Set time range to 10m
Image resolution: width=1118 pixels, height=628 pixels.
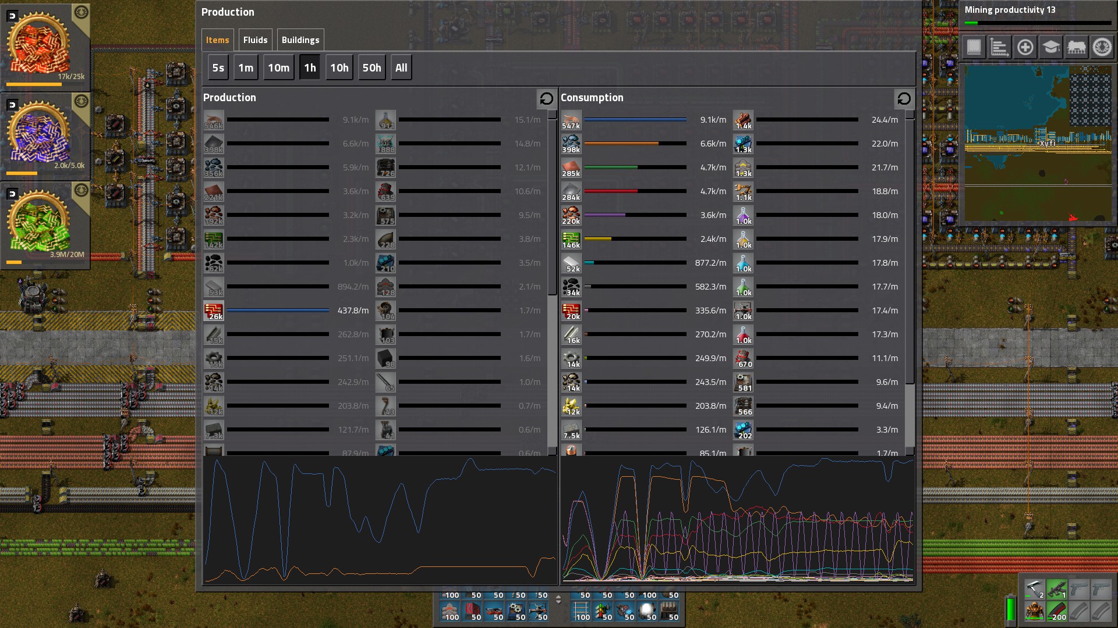[x=278, y=67]
